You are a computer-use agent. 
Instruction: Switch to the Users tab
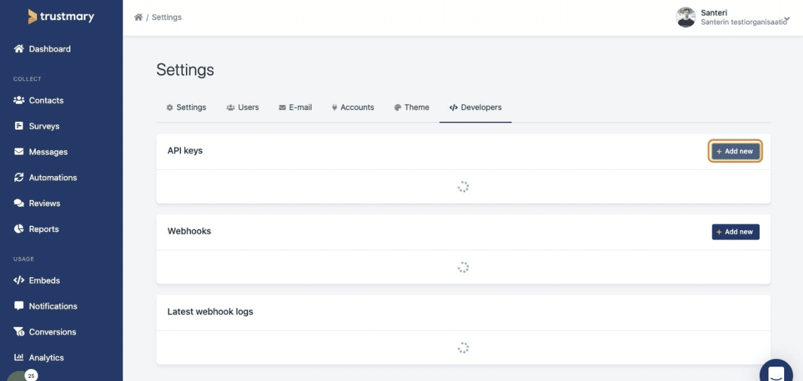point(243,108)
